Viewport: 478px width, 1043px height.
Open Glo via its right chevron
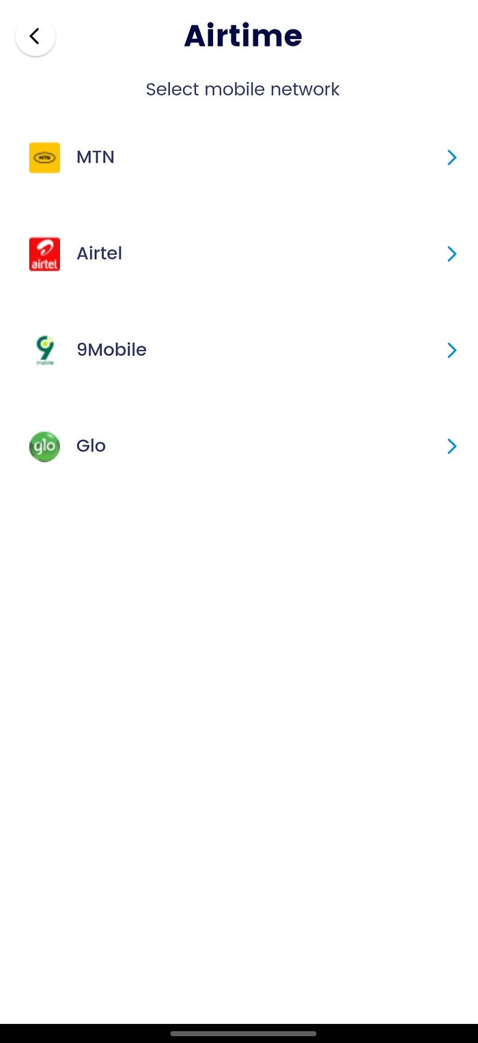(x=451, y=447)
